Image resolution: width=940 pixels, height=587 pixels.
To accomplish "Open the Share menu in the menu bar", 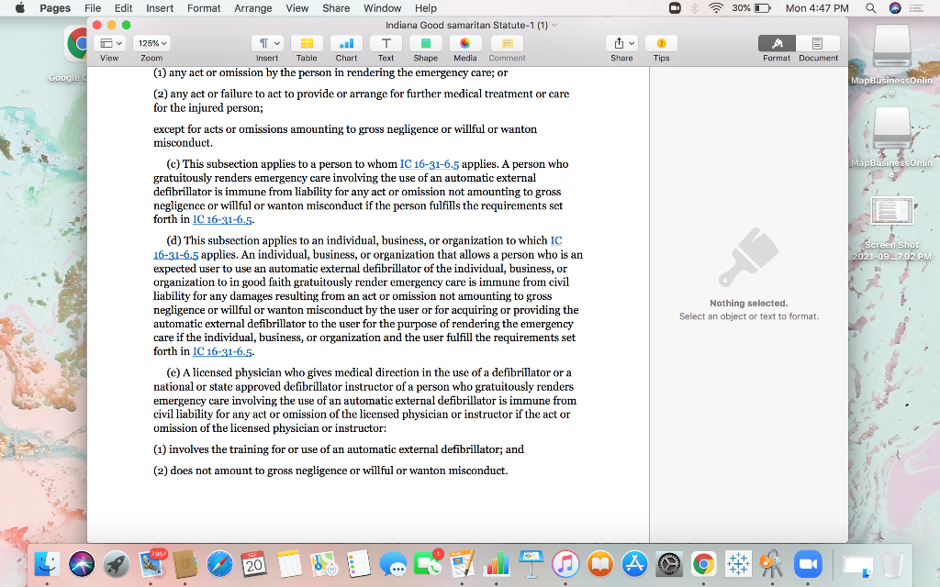I will click(x=336, y=7).
